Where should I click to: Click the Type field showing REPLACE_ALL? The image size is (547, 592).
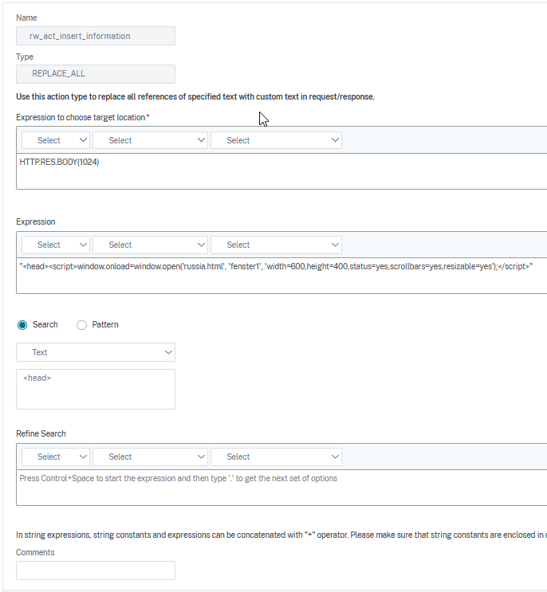coord(96,73)
